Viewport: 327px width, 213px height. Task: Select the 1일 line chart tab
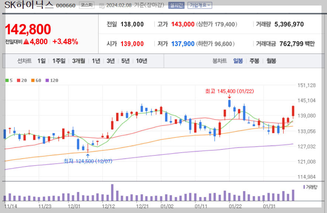tap(41, 61)
